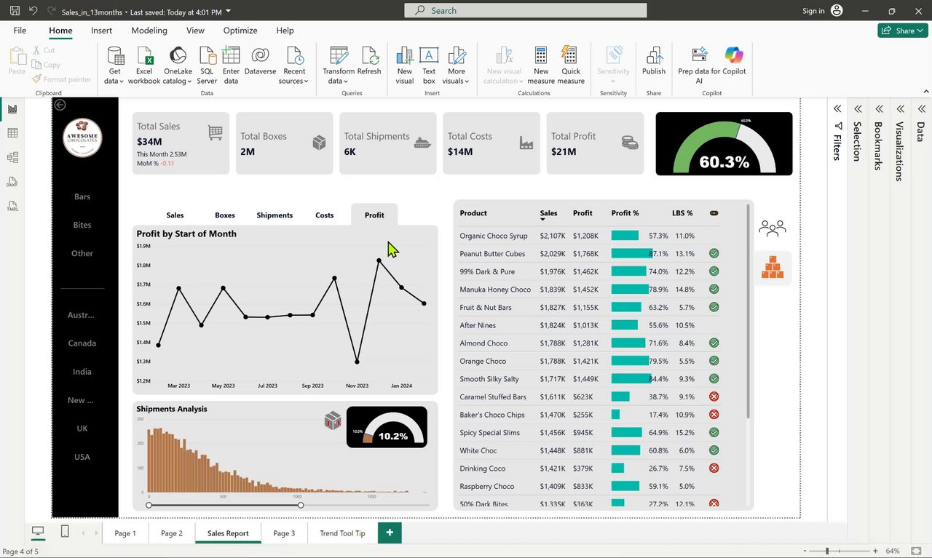Switch to Table view in the left rail
The image size is (932, 558).
tap(12, 133)
